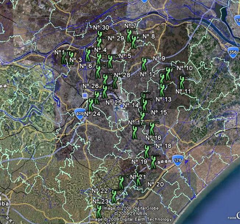Open the golfer marker for Nº 24

pyautogui.click(x=91, y=105)
